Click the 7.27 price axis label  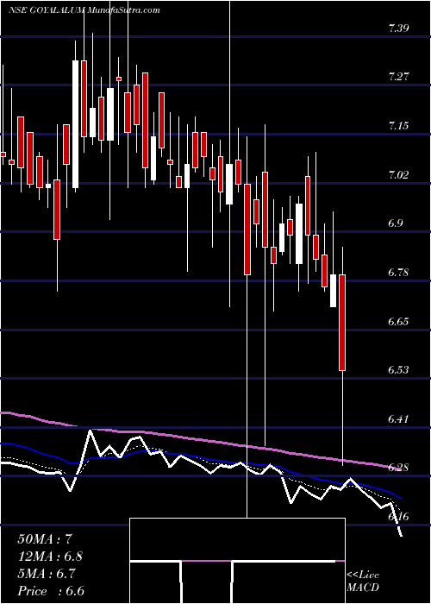coord(398,76)
